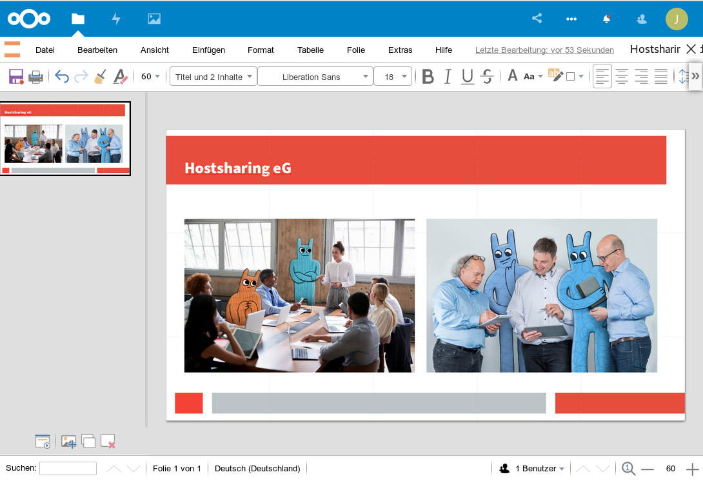Image resolution: width=703 pixels, height=481 pixels.
Task: Select the Hostsharing eG title text
Action: coord(238,168)
